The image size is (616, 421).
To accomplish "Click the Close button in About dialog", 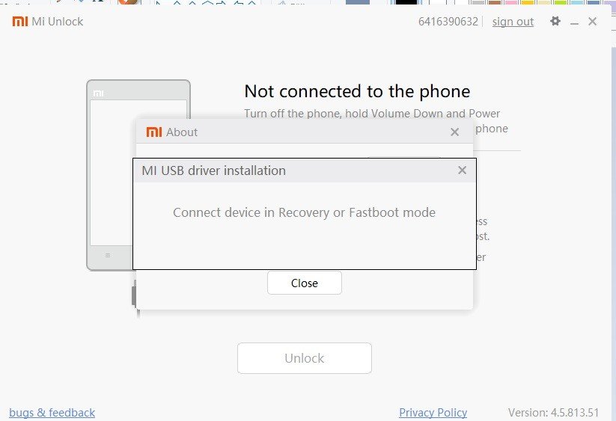I will pyautogui.click(x=305, y=283).
